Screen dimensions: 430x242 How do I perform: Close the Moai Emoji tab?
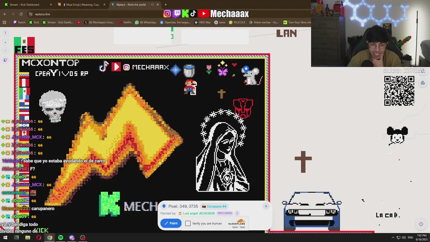104,5
